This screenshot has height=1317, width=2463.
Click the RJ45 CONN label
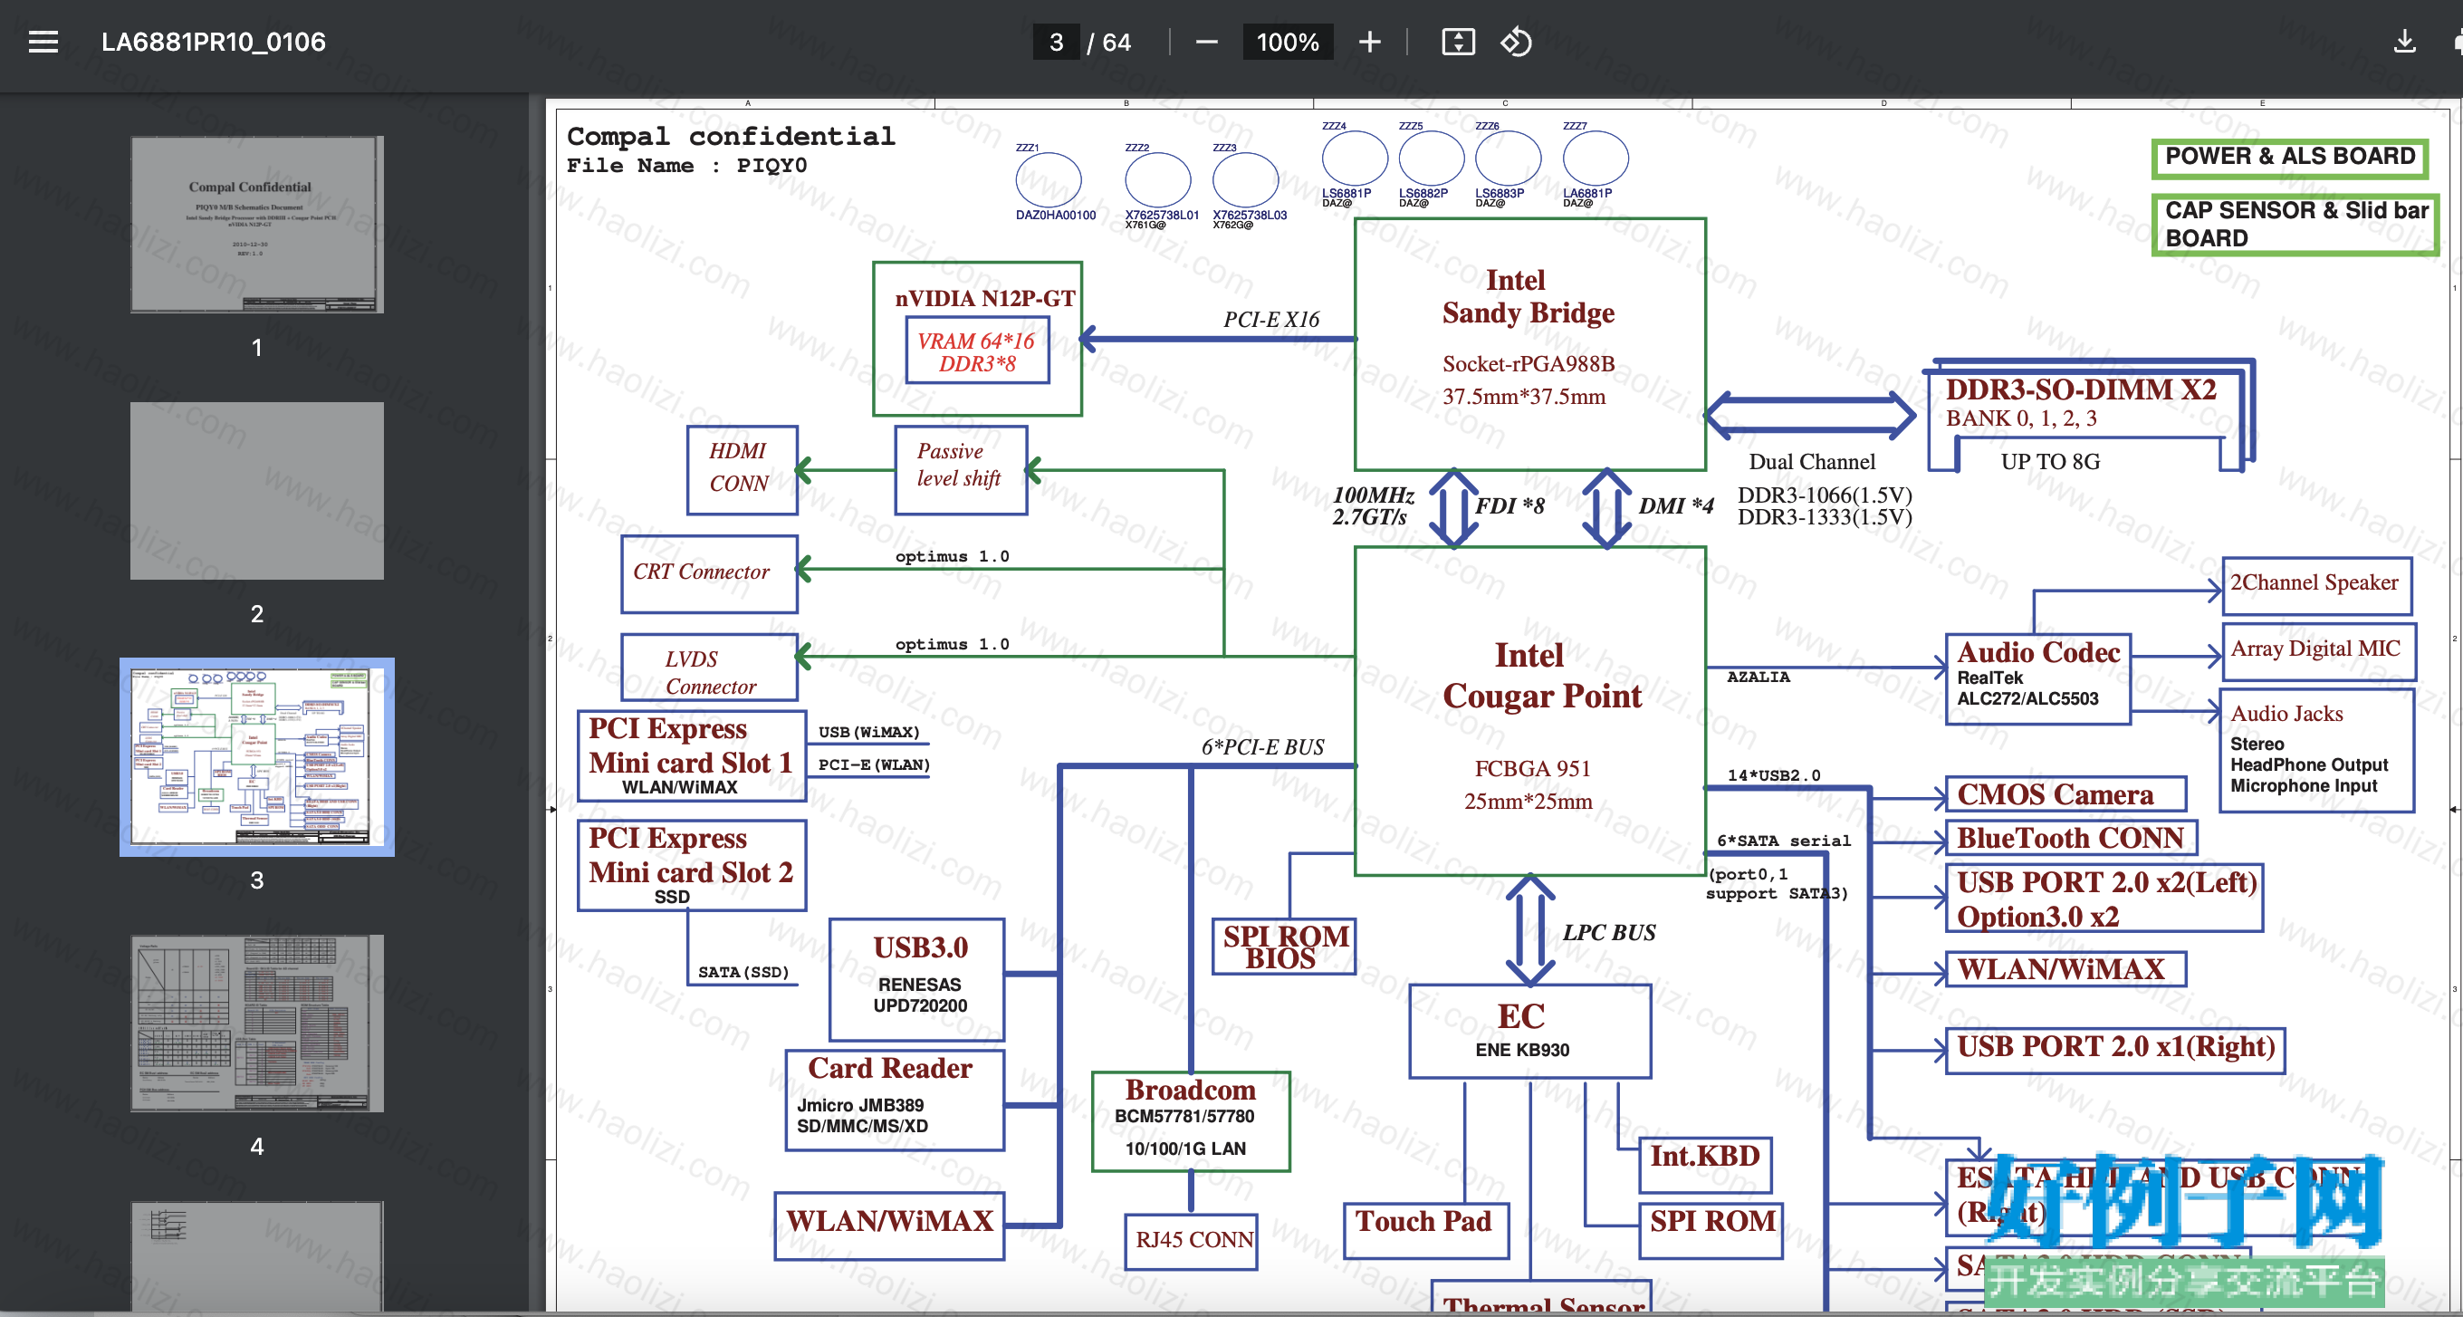click(x=1194, y=1239)
